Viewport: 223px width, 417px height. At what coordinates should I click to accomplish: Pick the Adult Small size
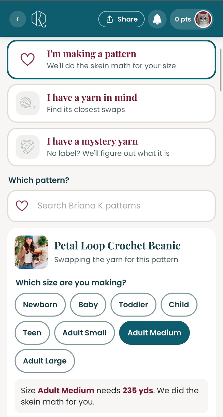click(x=84, y=333)
